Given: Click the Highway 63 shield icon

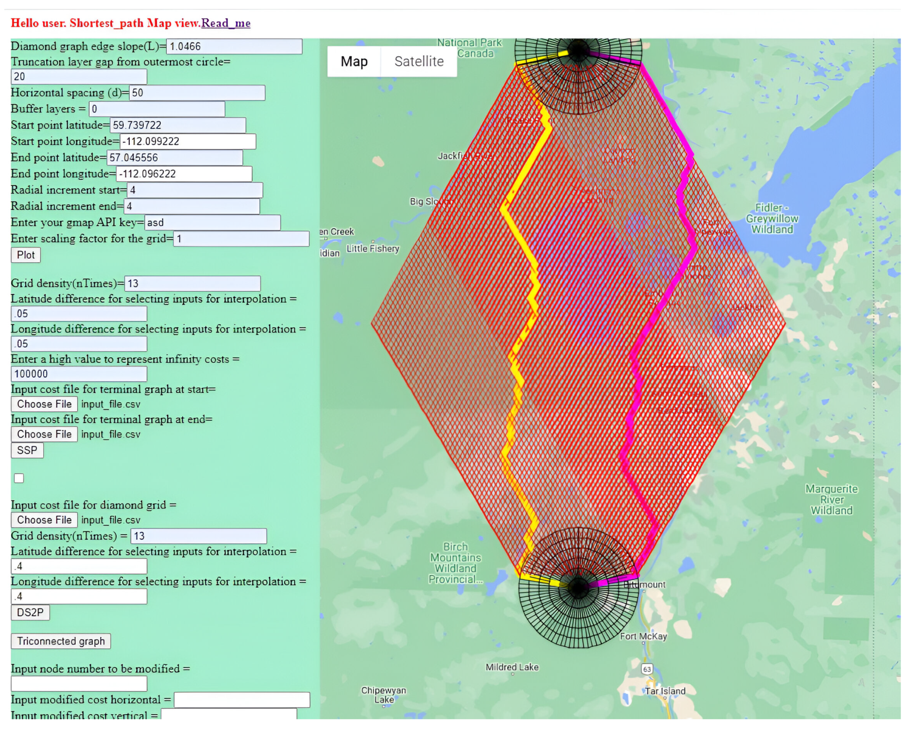Looking at the screenshot, I should 647,669.
